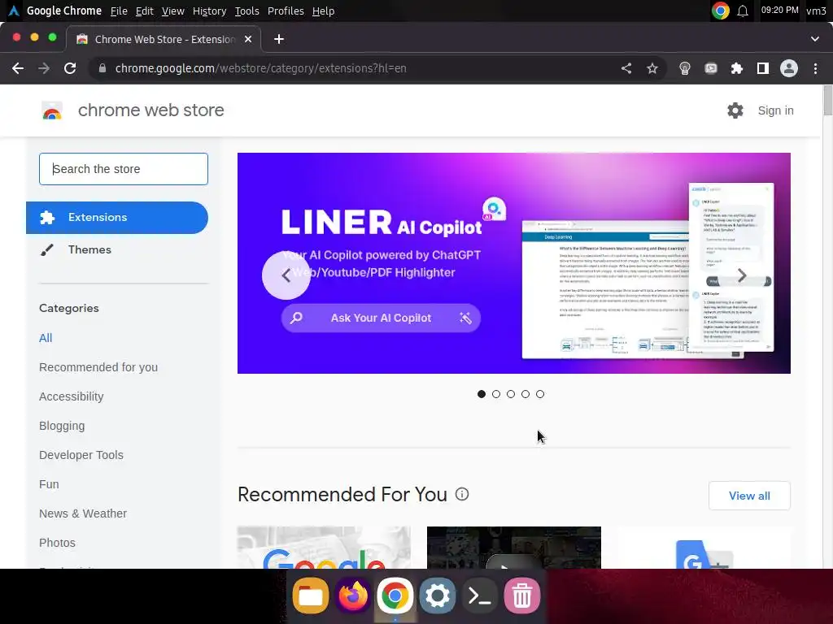833x624 pixels.
Task: Launch Firefox from the dock
Action: [353, 596]
